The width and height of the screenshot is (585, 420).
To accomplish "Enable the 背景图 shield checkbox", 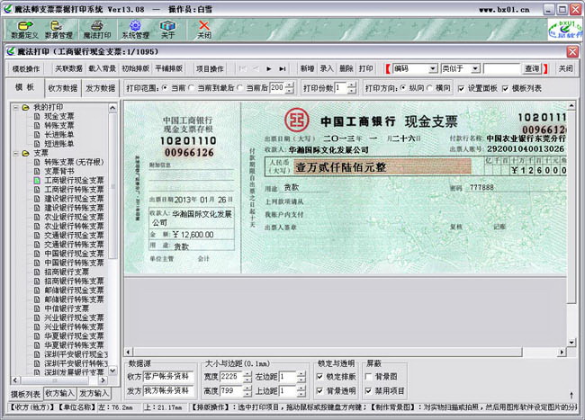I will tap(368, 377).
